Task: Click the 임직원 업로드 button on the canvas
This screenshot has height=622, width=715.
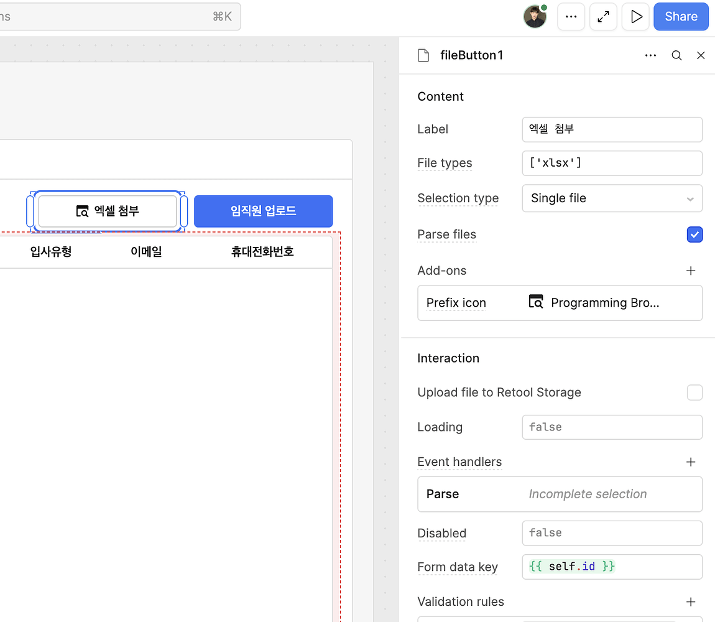Action: pyautogui.click(x=263, y=211)
